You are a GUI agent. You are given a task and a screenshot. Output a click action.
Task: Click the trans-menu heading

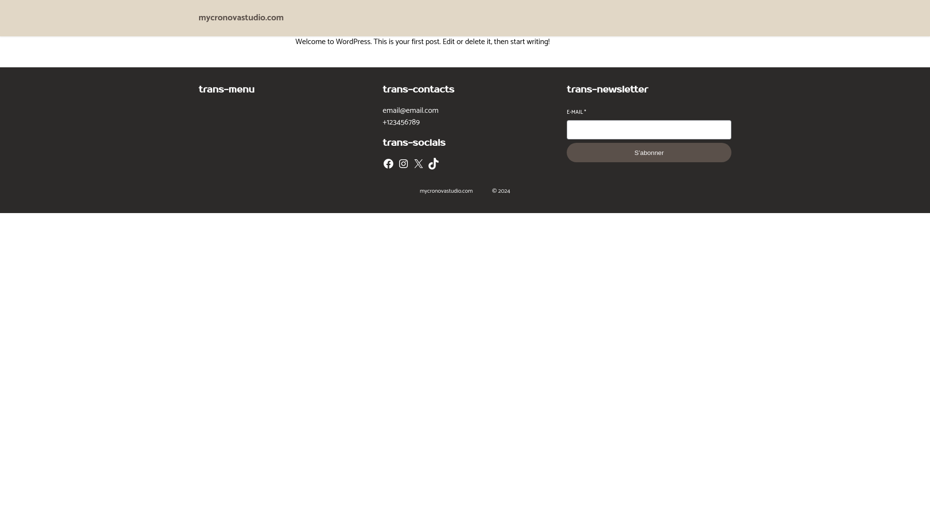coord(226,89)
